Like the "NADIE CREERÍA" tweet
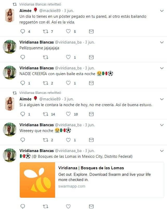Viewport: 167px width, 211px height. click(x=68, y=83)
